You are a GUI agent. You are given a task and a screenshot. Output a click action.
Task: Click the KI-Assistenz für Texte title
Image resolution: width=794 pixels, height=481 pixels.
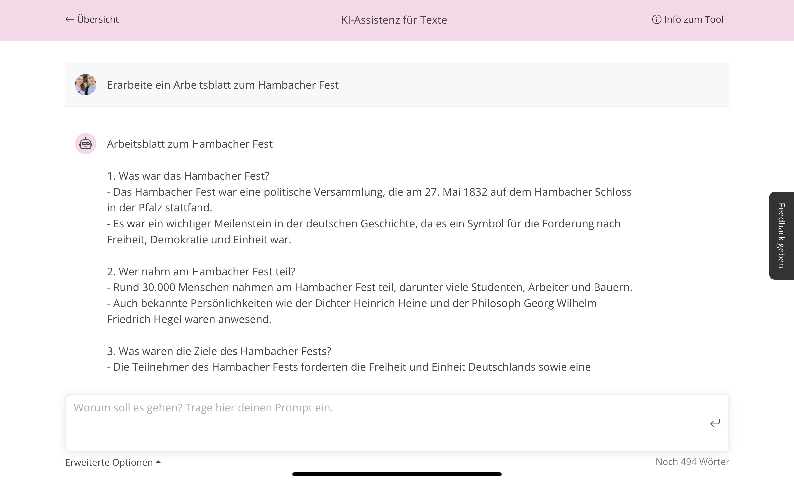click(x=394, y=20)
